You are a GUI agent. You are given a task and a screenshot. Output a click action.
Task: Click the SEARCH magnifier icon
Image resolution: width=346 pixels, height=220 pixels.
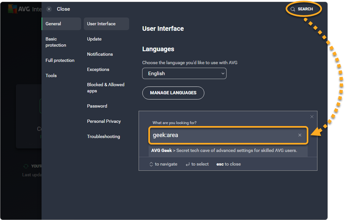(x=293, y=9)
